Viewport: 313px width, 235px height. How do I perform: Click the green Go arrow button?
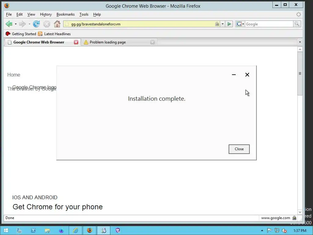(229, 24)
